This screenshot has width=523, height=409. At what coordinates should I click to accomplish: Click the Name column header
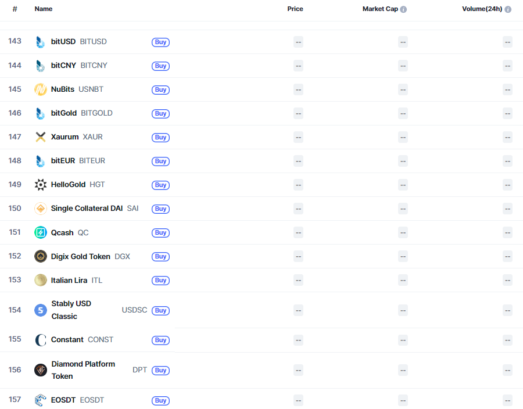pos(42,9)
